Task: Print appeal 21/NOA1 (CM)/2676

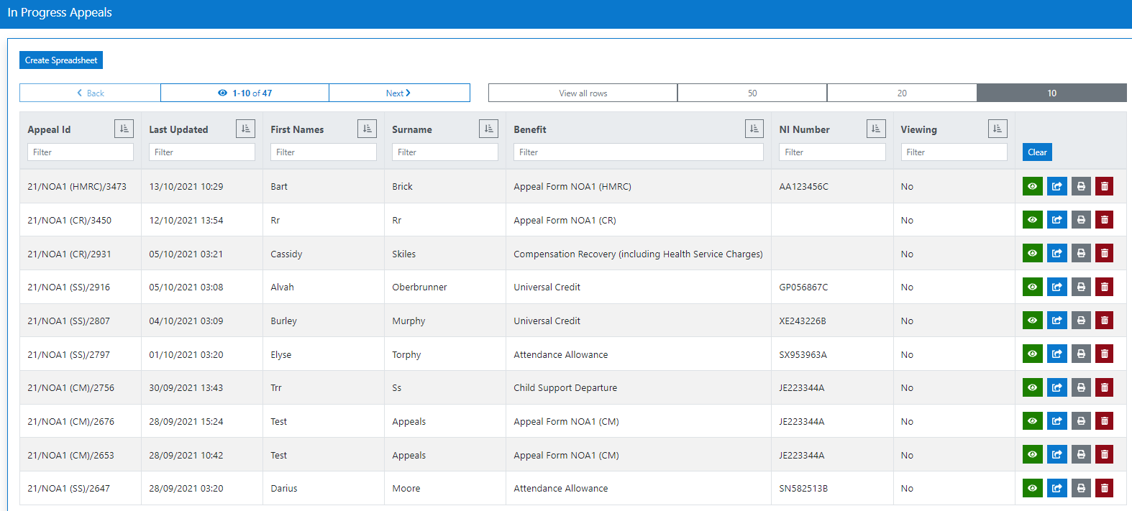Action: coord(1081,421)
